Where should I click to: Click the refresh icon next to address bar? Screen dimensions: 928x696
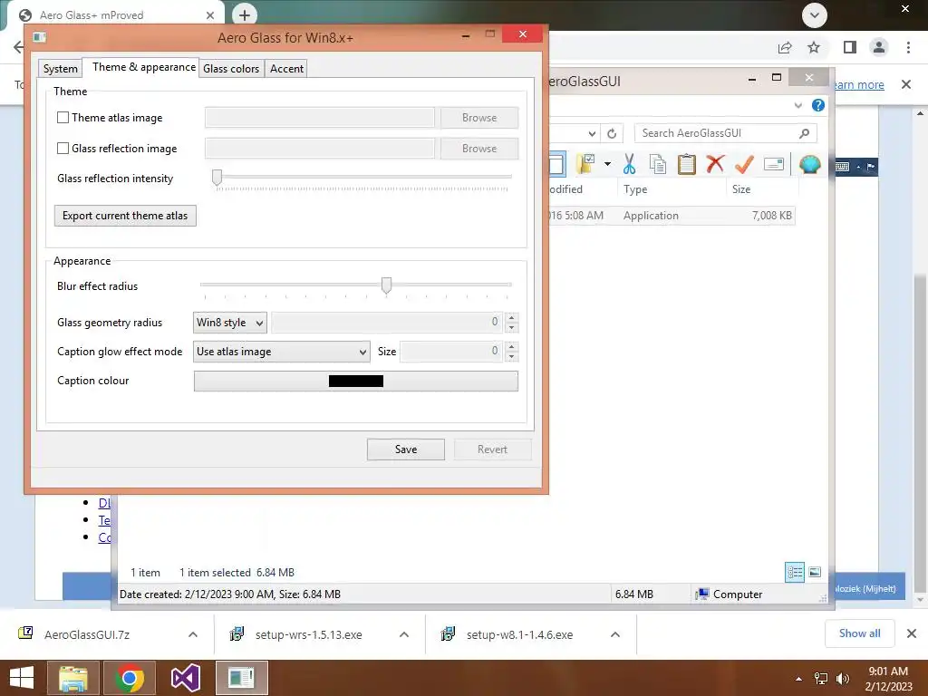click(x=612, y=134)
